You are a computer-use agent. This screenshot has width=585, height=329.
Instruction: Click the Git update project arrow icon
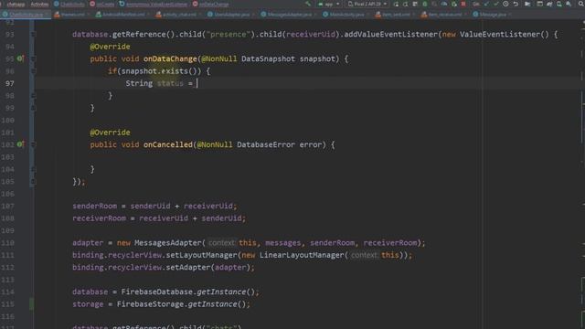click(x=486, y=4)
